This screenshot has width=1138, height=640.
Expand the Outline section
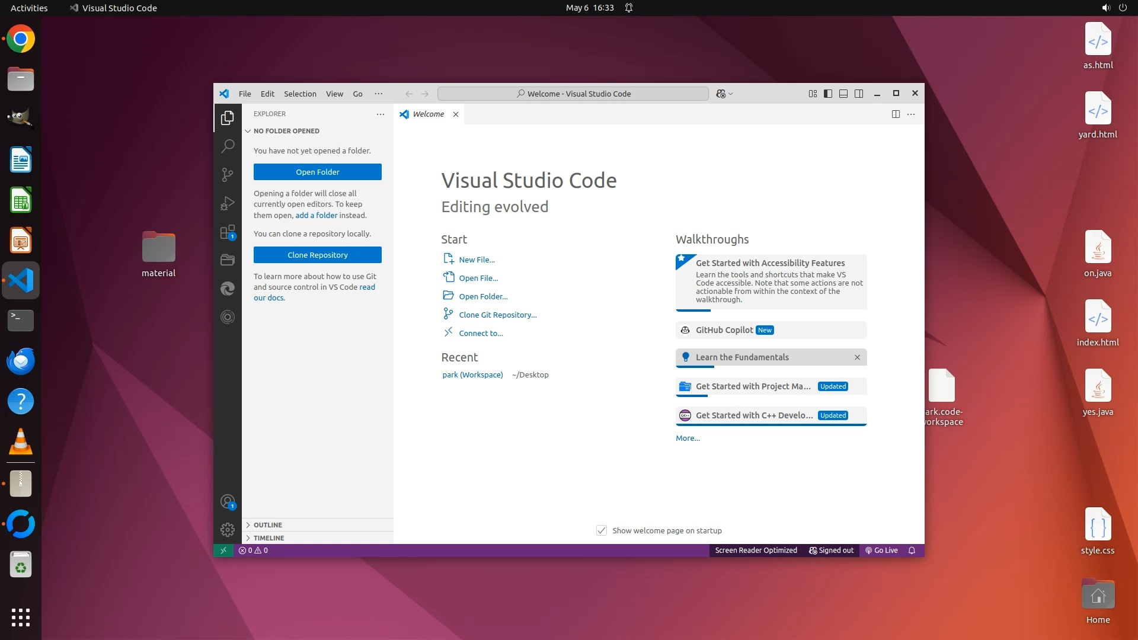(268, 525)
